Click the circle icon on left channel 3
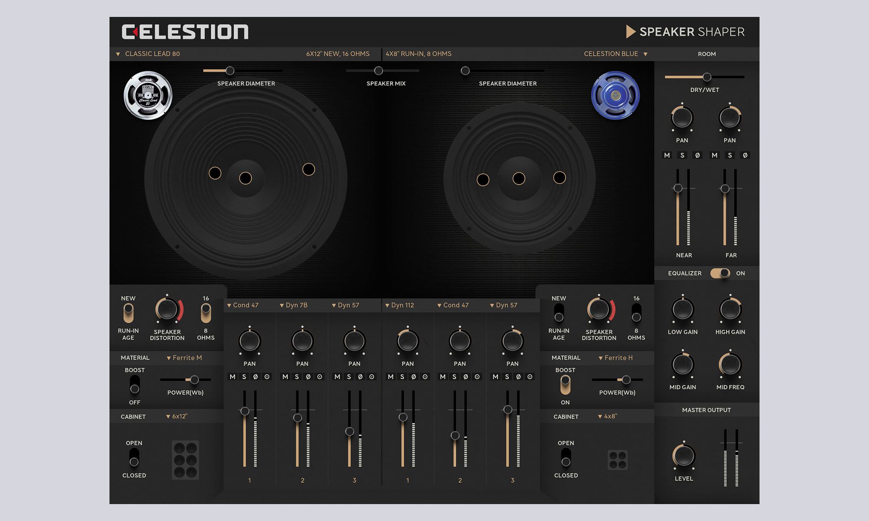The height and width of the screenshot is (521, 869). pyautogui.click(x=372, y=377)
